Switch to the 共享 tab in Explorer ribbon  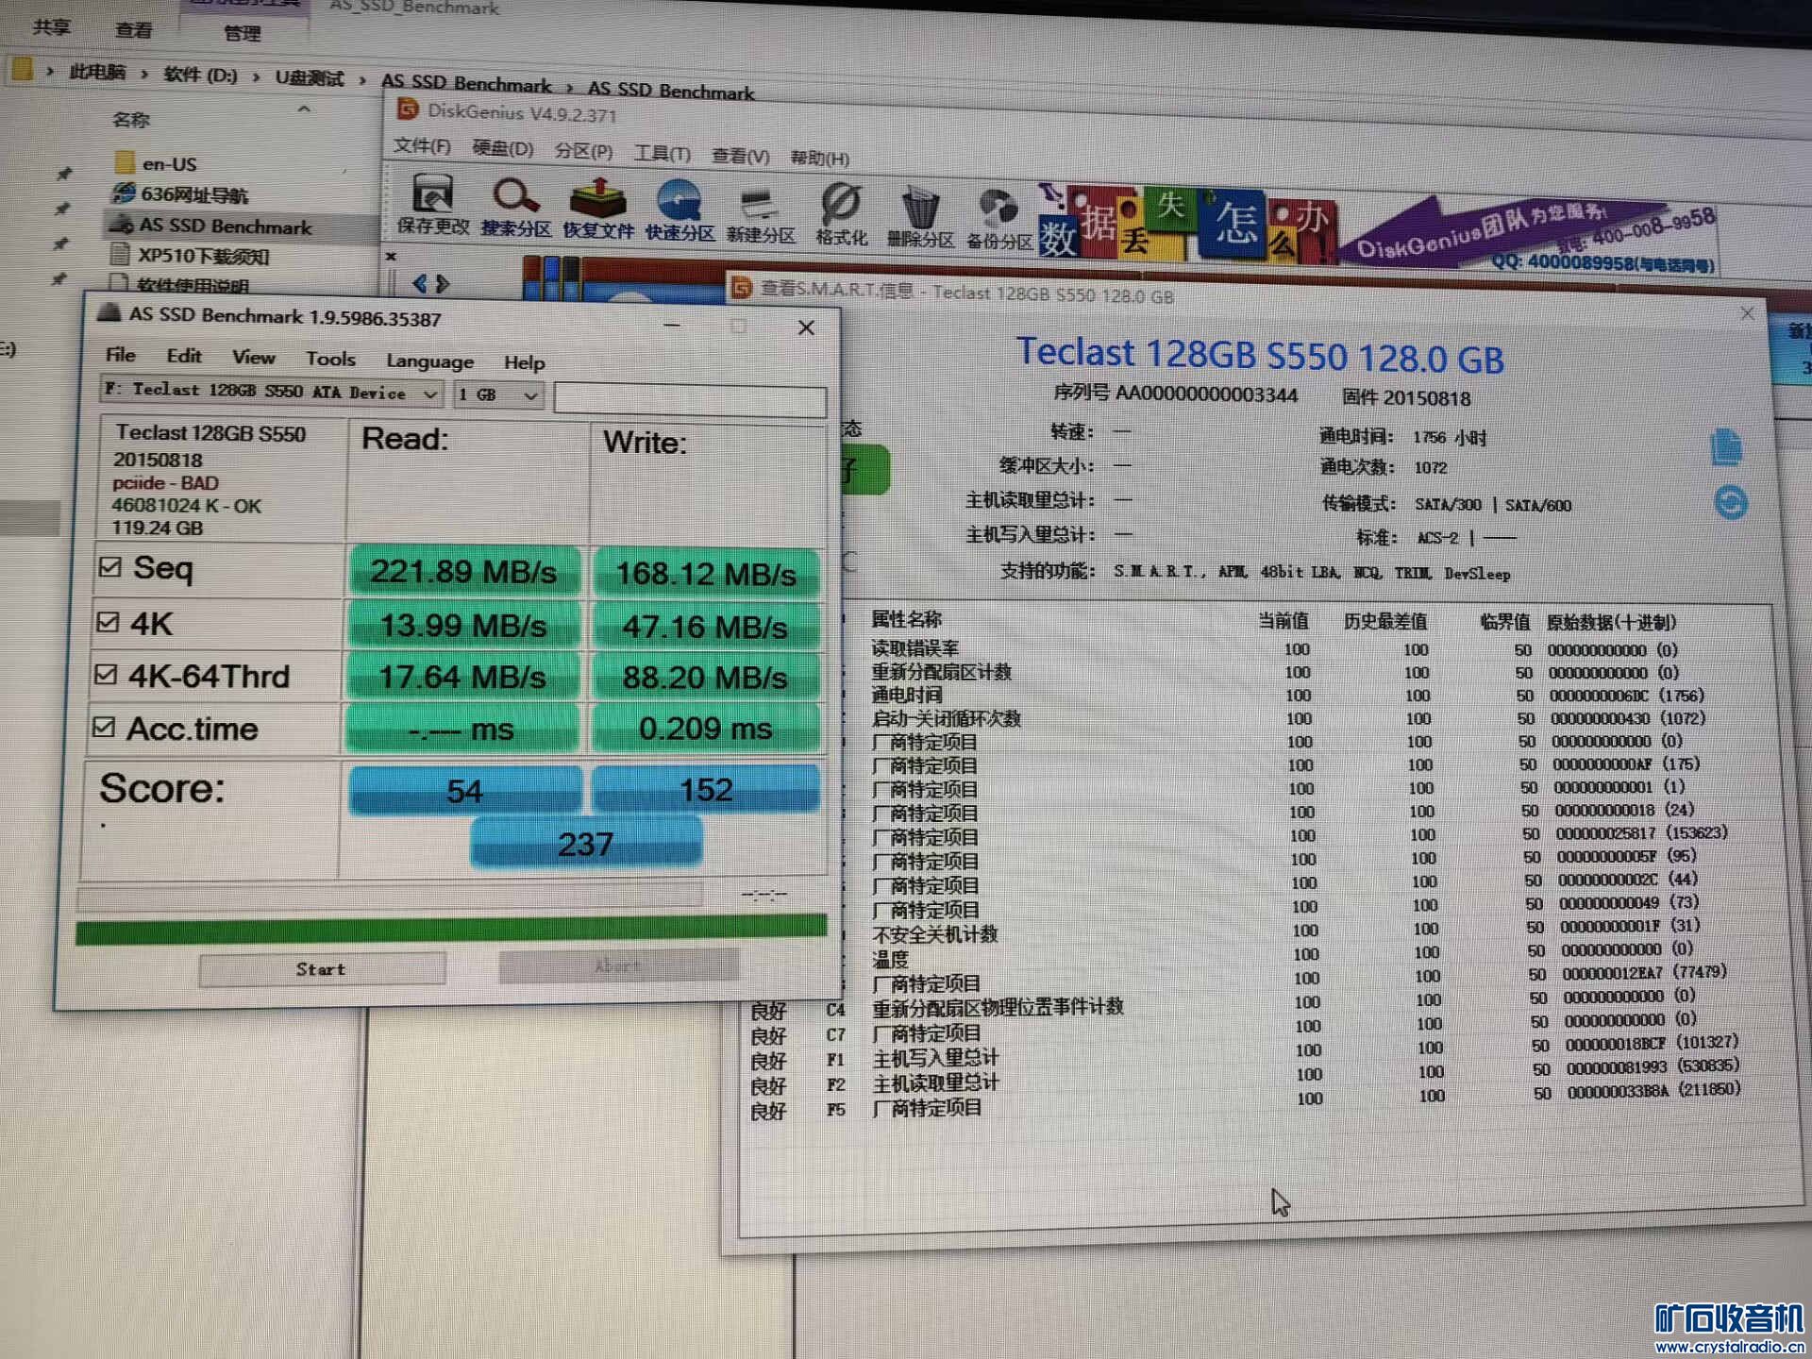click(52, 26)
